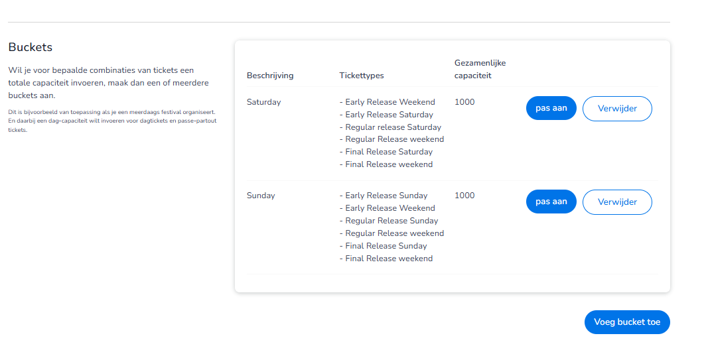The height and width of the screenshot is (354, 708).
Task: Select the 'Gezamenlijke capaciteit' column header
Action: 480,69
